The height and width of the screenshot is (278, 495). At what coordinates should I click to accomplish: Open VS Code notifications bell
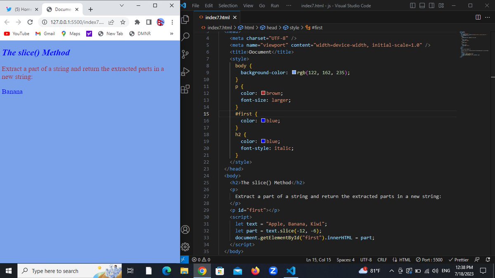pos(488,260)
